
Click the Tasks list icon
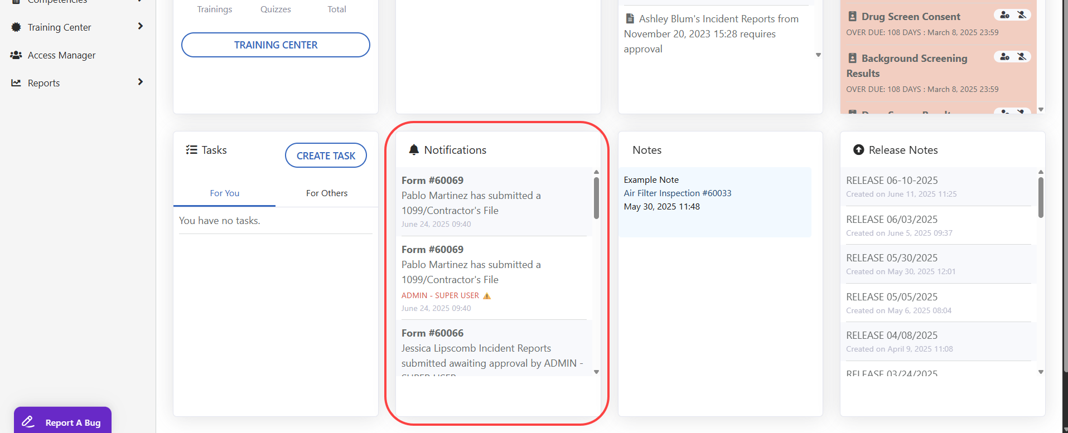pos(191,150)
